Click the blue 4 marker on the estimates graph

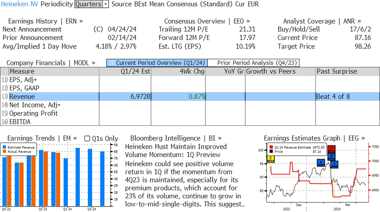(321, 162)
